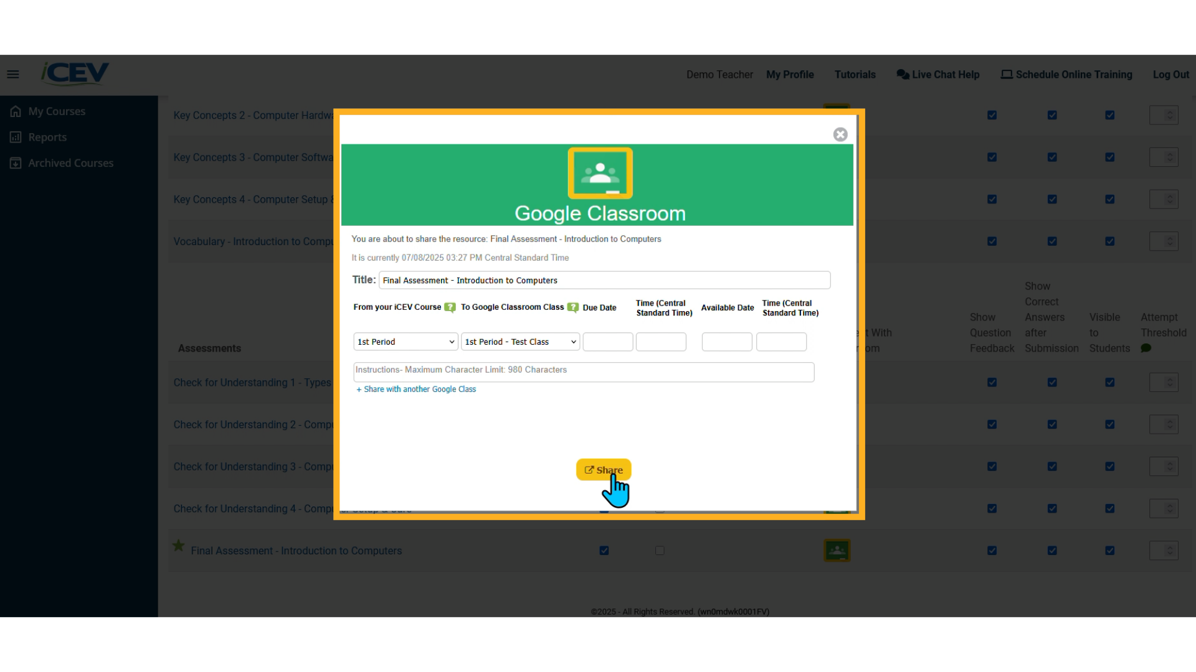Toggle Visible to Students for Final Assessment
The height and width of the screenshot is (672, 1196).
coord(1109,551)
